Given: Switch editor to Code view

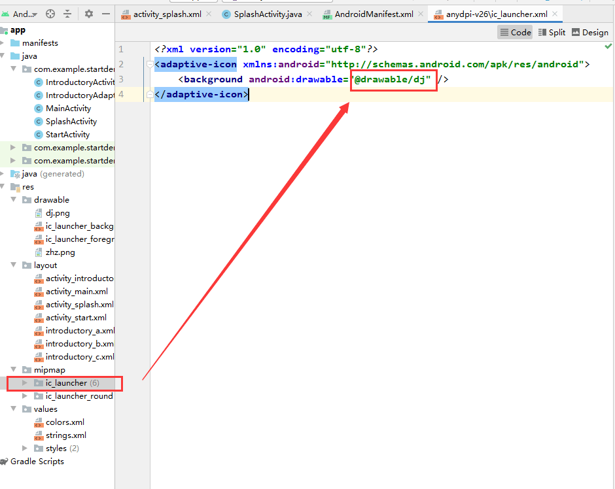Looking at the screenshot, I should click(515, 32).
